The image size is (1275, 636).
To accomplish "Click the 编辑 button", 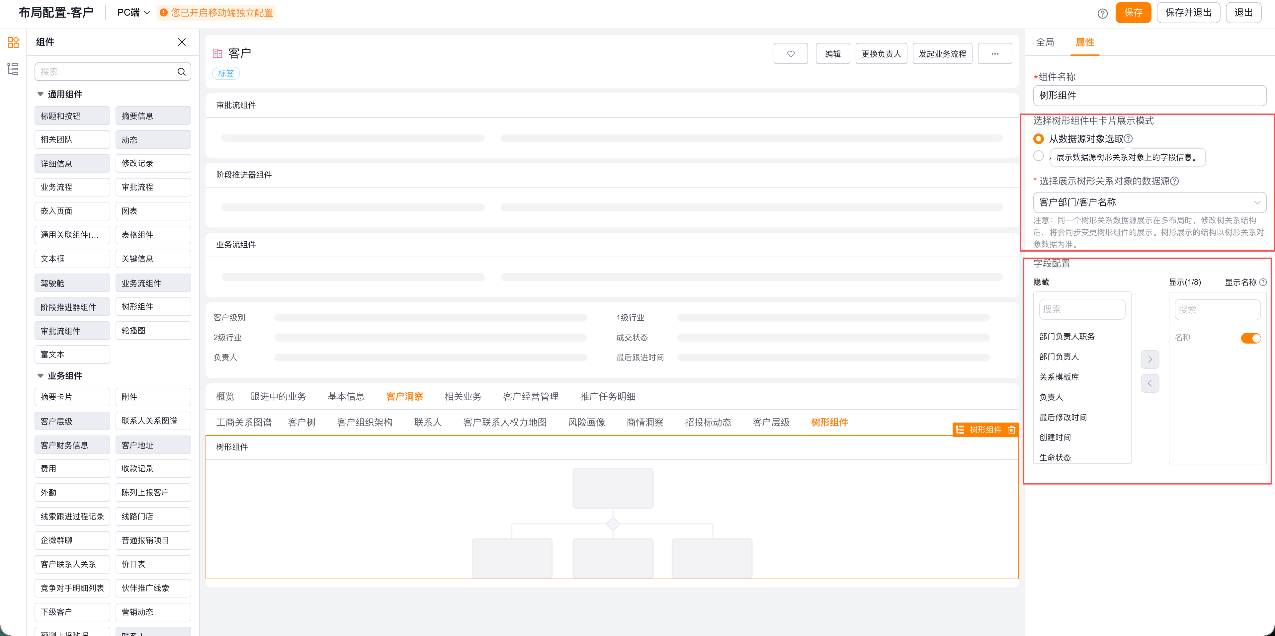I will (833, 53).
